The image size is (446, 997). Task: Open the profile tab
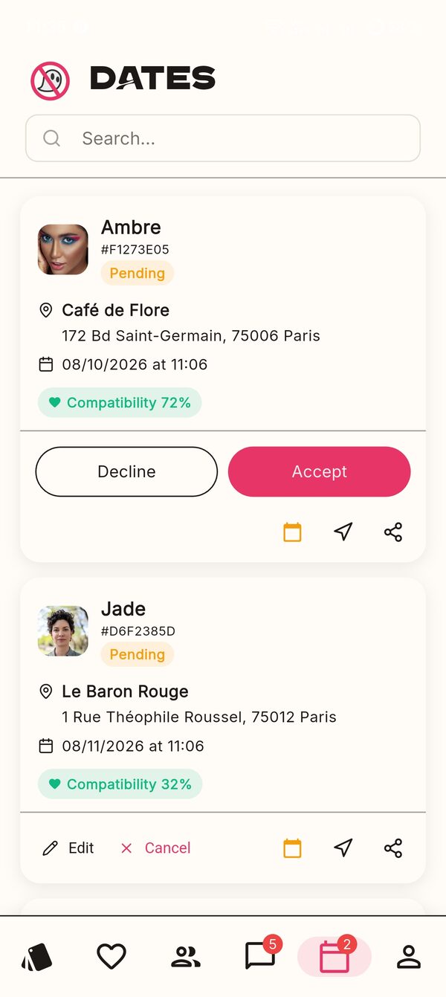pyautogui.click(x=408, y=956)
